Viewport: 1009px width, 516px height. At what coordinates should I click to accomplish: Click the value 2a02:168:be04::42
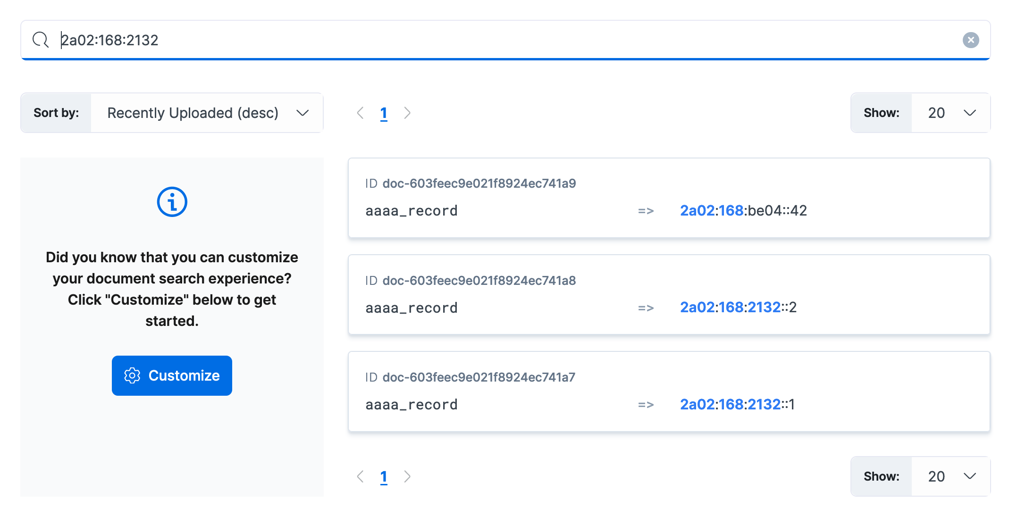pos(743,210)
